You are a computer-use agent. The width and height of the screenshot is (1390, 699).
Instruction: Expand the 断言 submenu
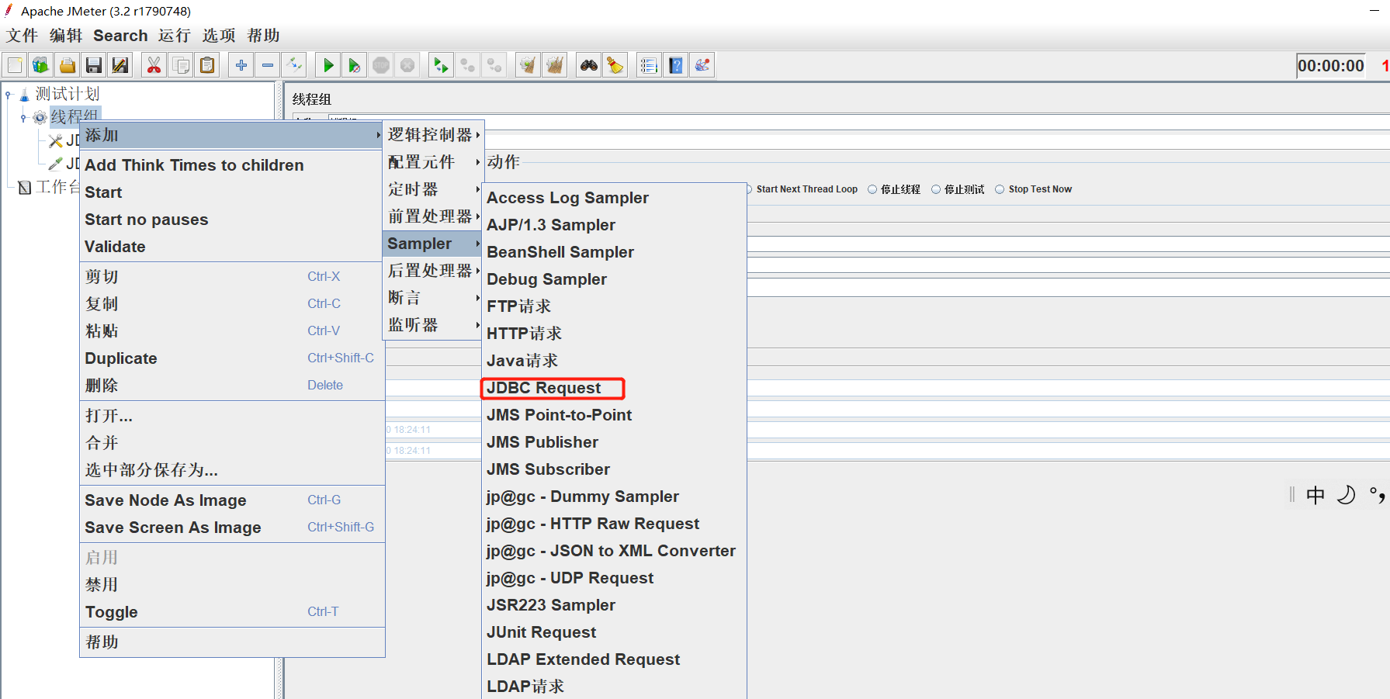pos(433,298)
